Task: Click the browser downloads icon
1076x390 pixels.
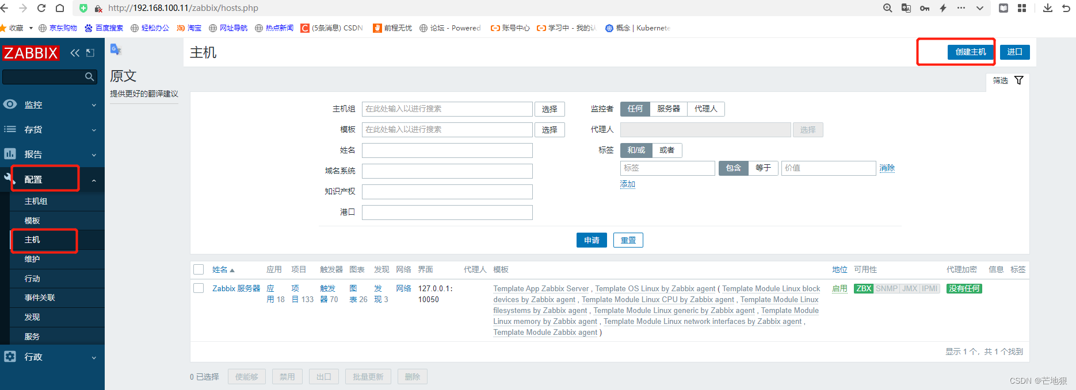Action: pos(1048,8)
